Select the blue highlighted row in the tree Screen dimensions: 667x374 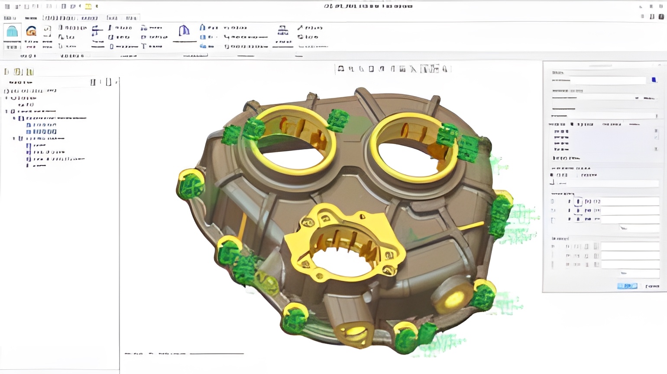pos(42,132)
